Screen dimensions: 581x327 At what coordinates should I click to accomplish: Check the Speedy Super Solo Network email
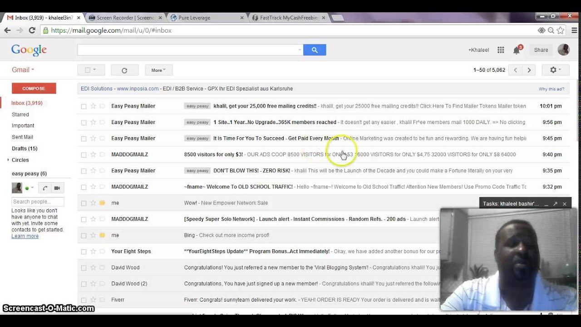[x=84, y=219]
